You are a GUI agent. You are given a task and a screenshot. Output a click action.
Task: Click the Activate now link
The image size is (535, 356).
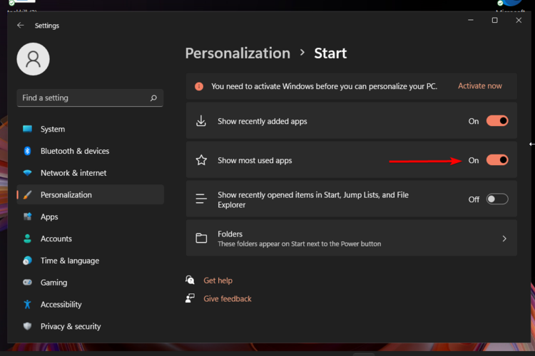point(480,86)
